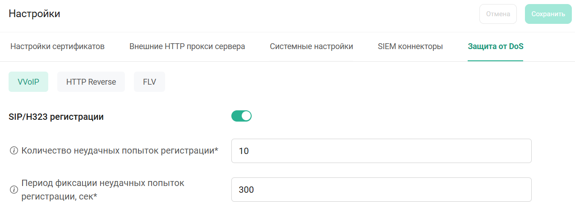Open the FLV protection section

150,82
